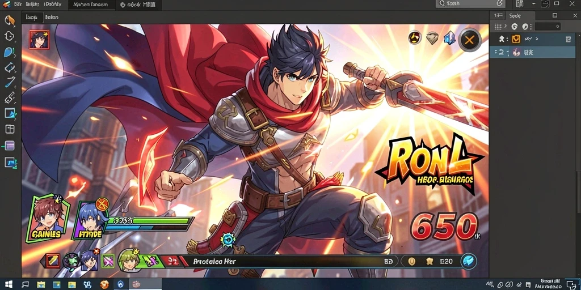This screenshot has width=581, height=290.
Task: Expand the arrow in the first right panel row
Action: point(537,39)
